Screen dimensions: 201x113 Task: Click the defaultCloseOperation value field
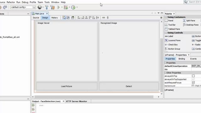click(196, 66)
